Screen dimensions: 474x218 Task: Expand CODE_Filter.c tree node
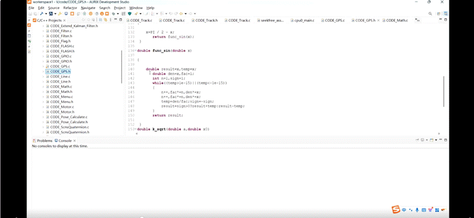43,31
